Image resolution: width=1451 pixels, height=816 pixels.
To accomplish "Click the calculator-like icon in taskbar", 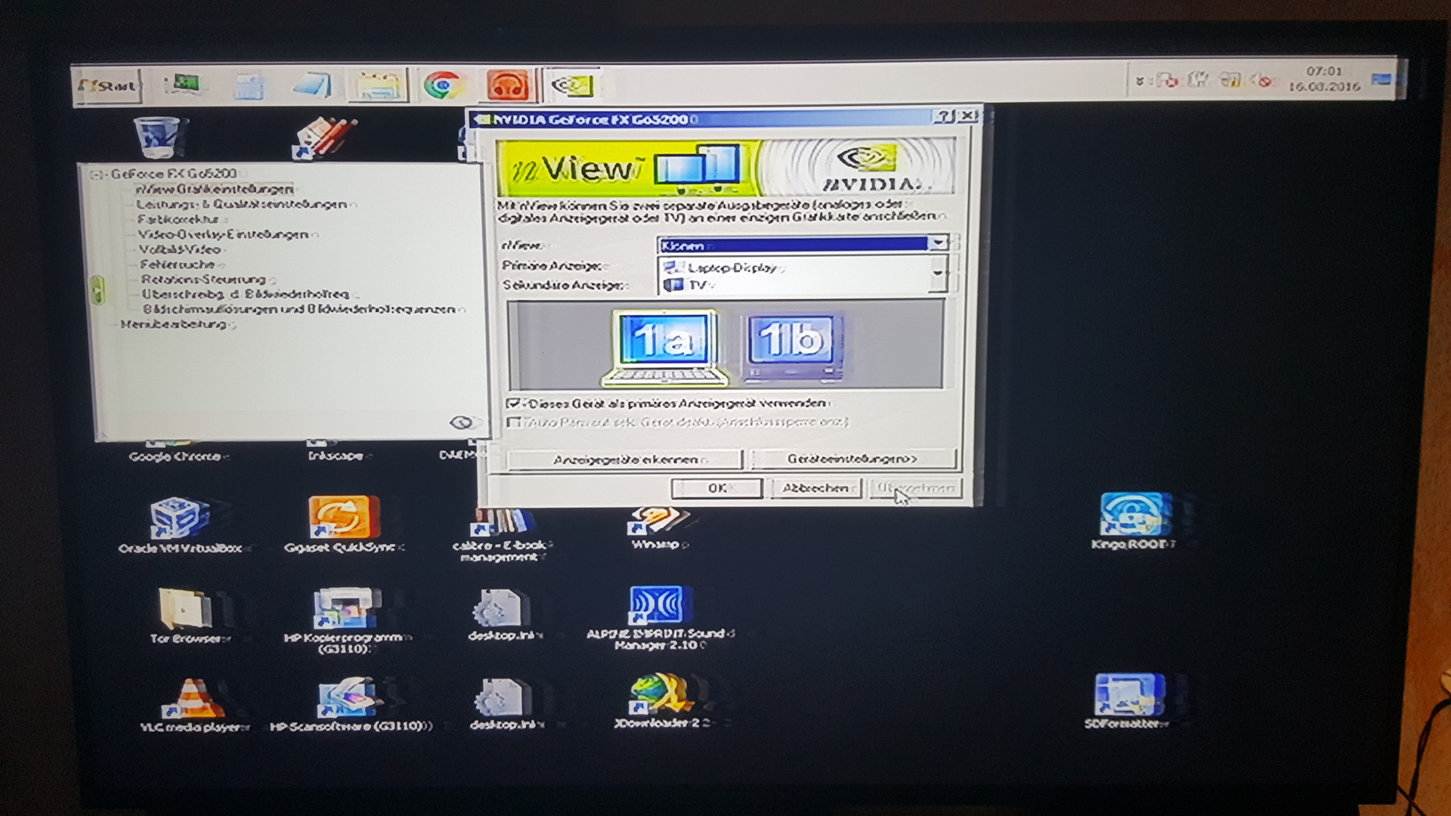I will point(249,86).
